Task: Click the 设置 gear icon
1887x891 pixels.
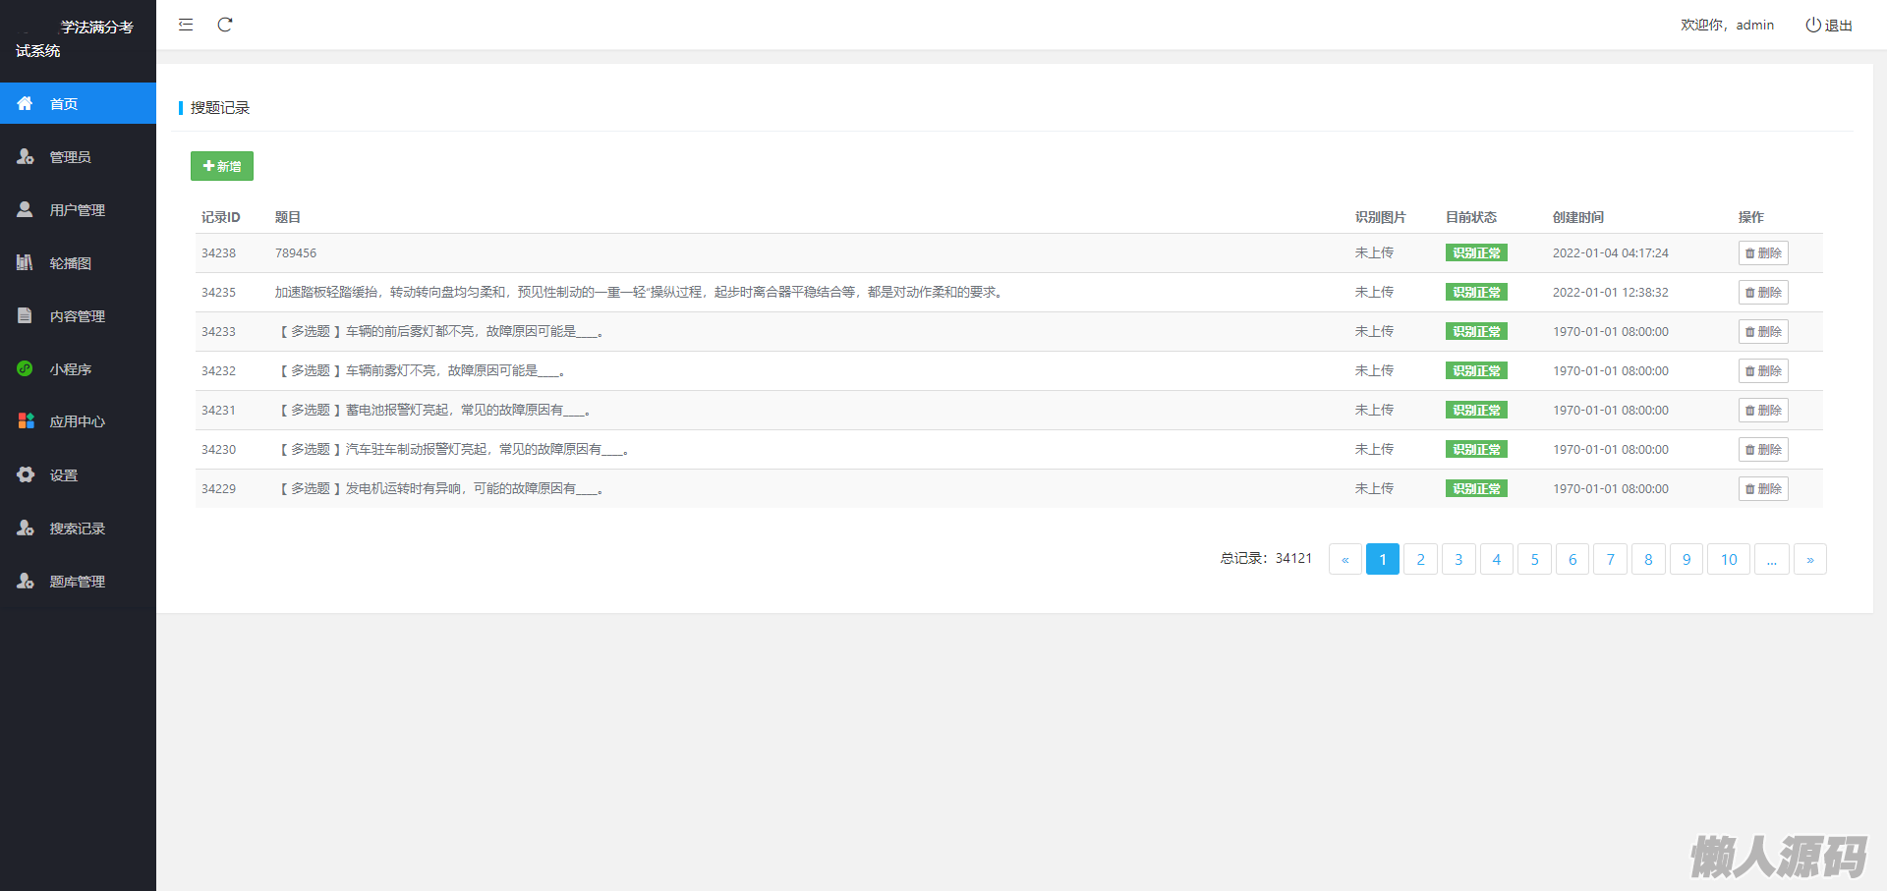Action: (26, 474)
